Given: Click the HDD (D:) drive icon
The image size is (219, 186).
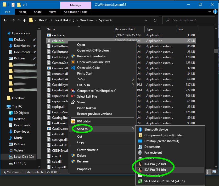Looking at the screenshot, I should [x=11, y=164].
